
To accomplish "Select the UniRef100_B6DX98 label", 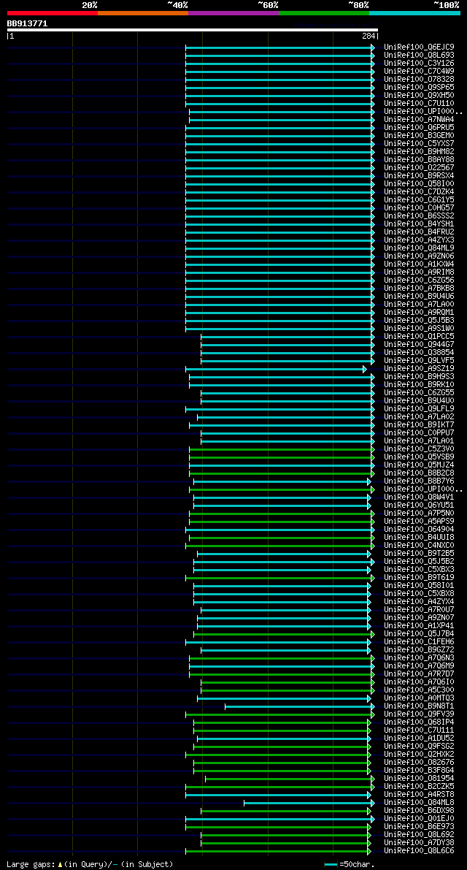I will 419,811.
